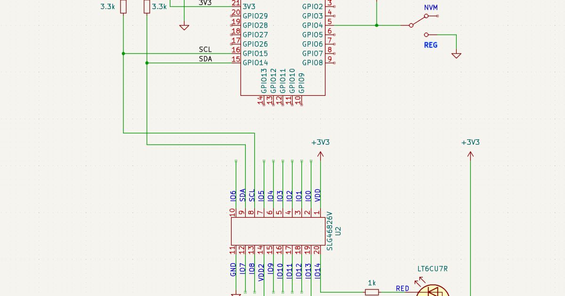Click the GPIO26 pin label
Screen dimensions: 565x296
(x=255, y=44)
